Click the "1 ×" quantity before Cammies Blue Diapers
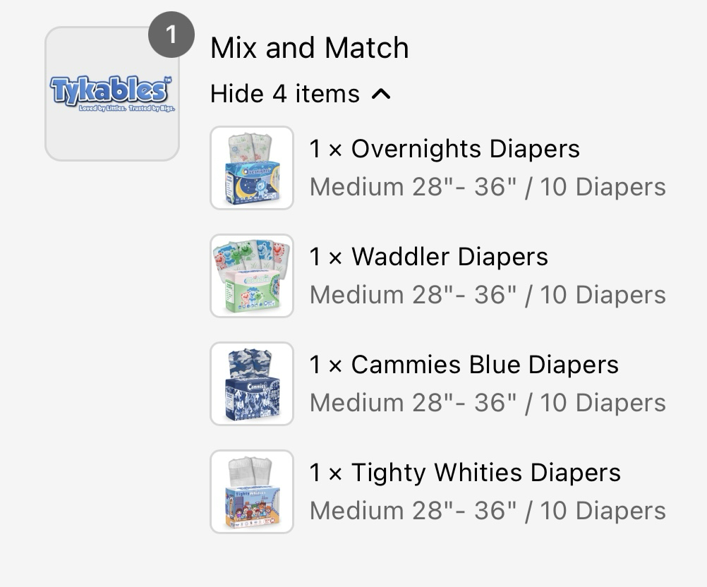This screenshot has height=587, width=707. click(x=325, y=365)
